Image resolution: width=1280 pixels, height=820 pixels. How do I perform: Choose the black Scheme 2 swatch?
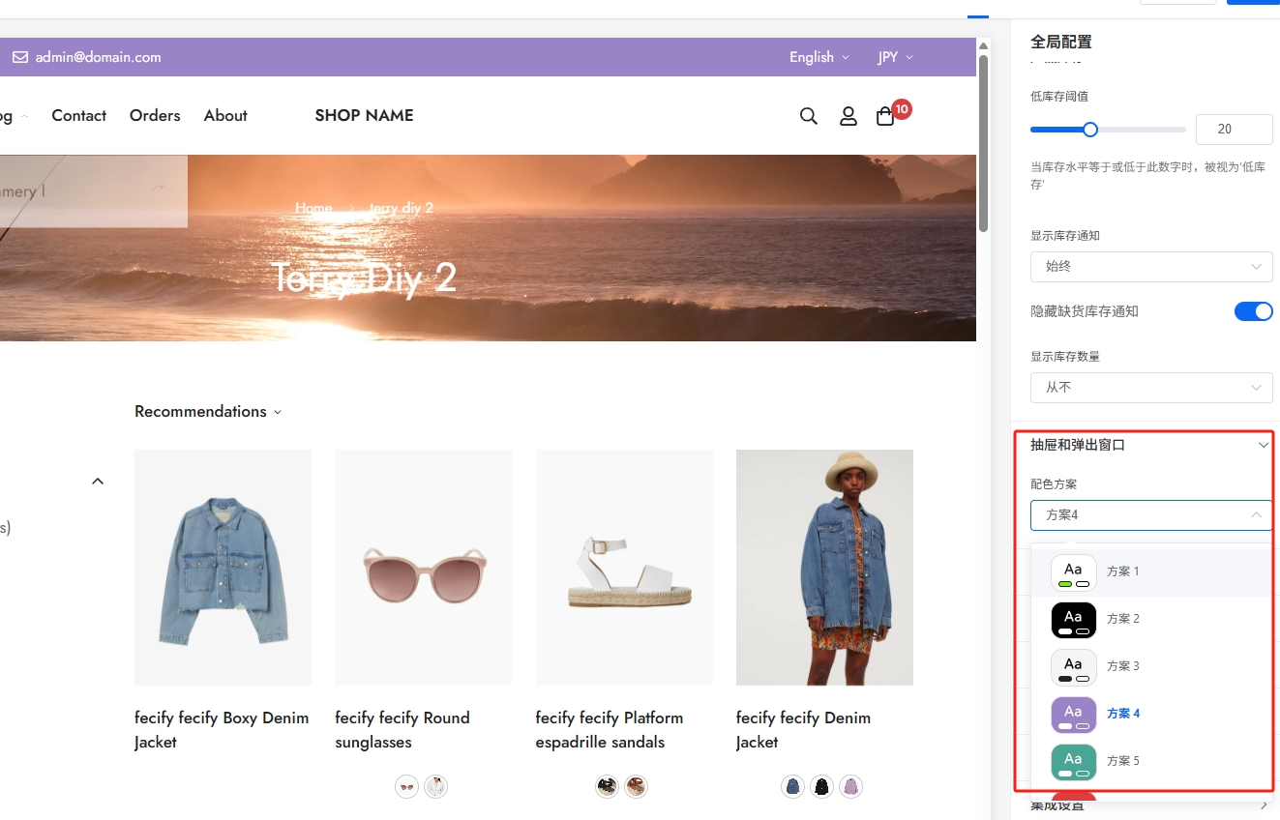(x=1073, y=620)
